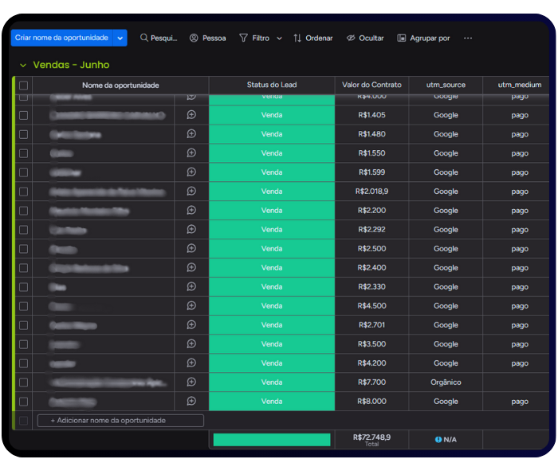The height and width of the screenshot is (471, 558).
Task: Click the info icon next to N/A
Action: (438, 440)
